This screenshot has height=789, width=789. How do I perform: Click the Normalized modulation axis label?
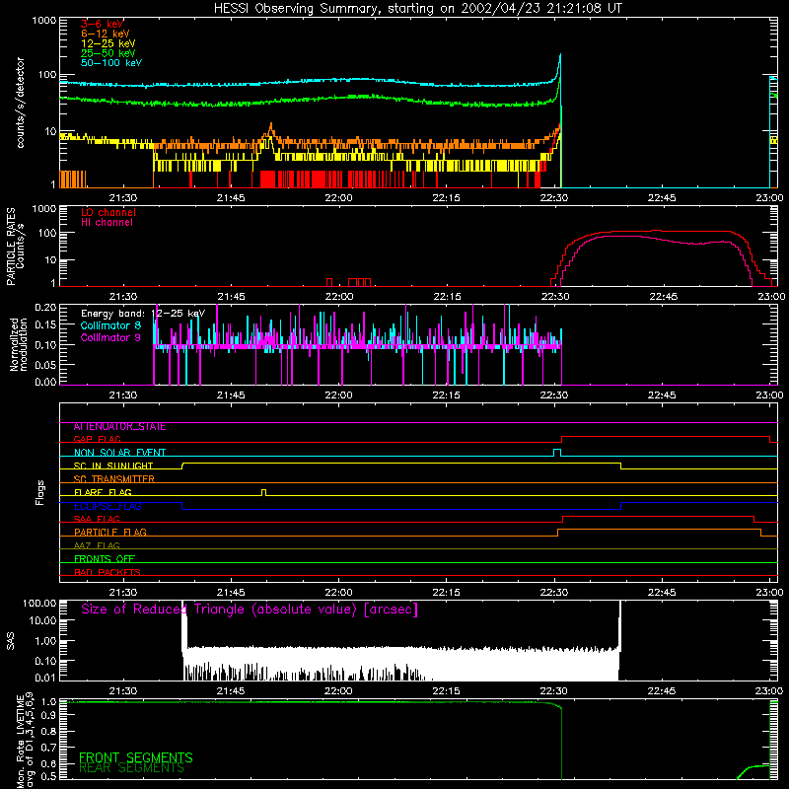[x=18, y=344]
